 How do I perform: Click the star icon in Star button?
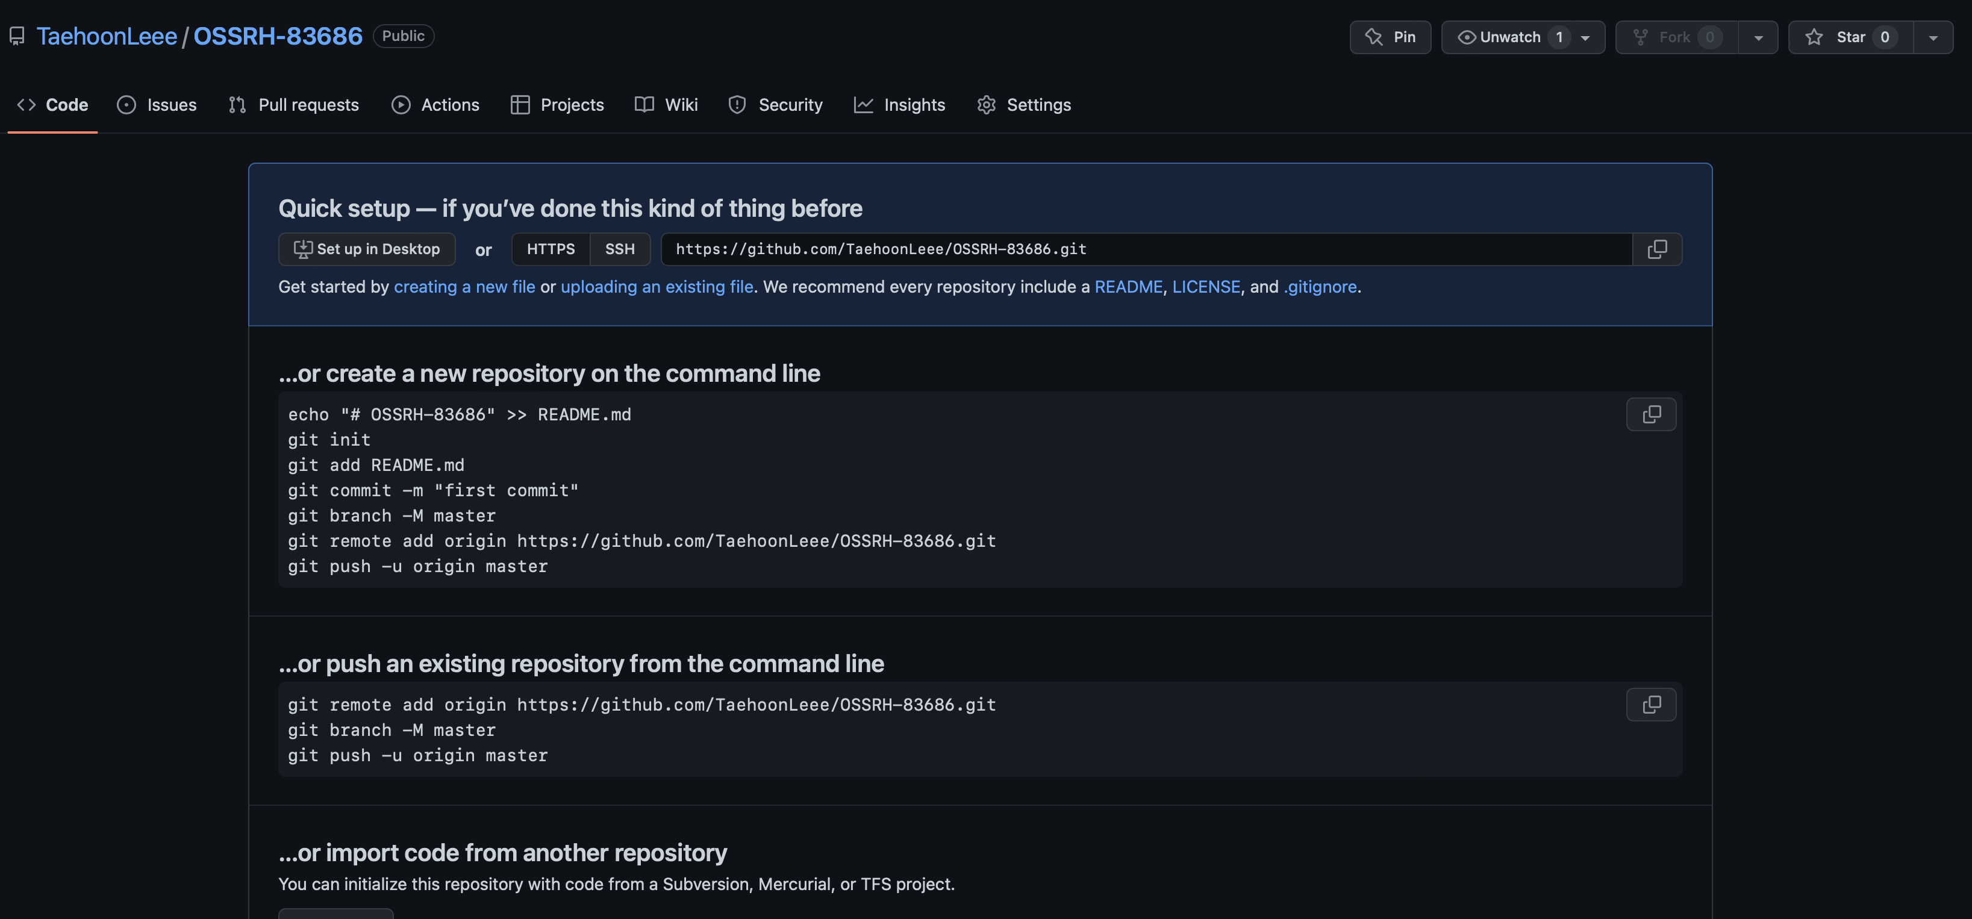1814,37
